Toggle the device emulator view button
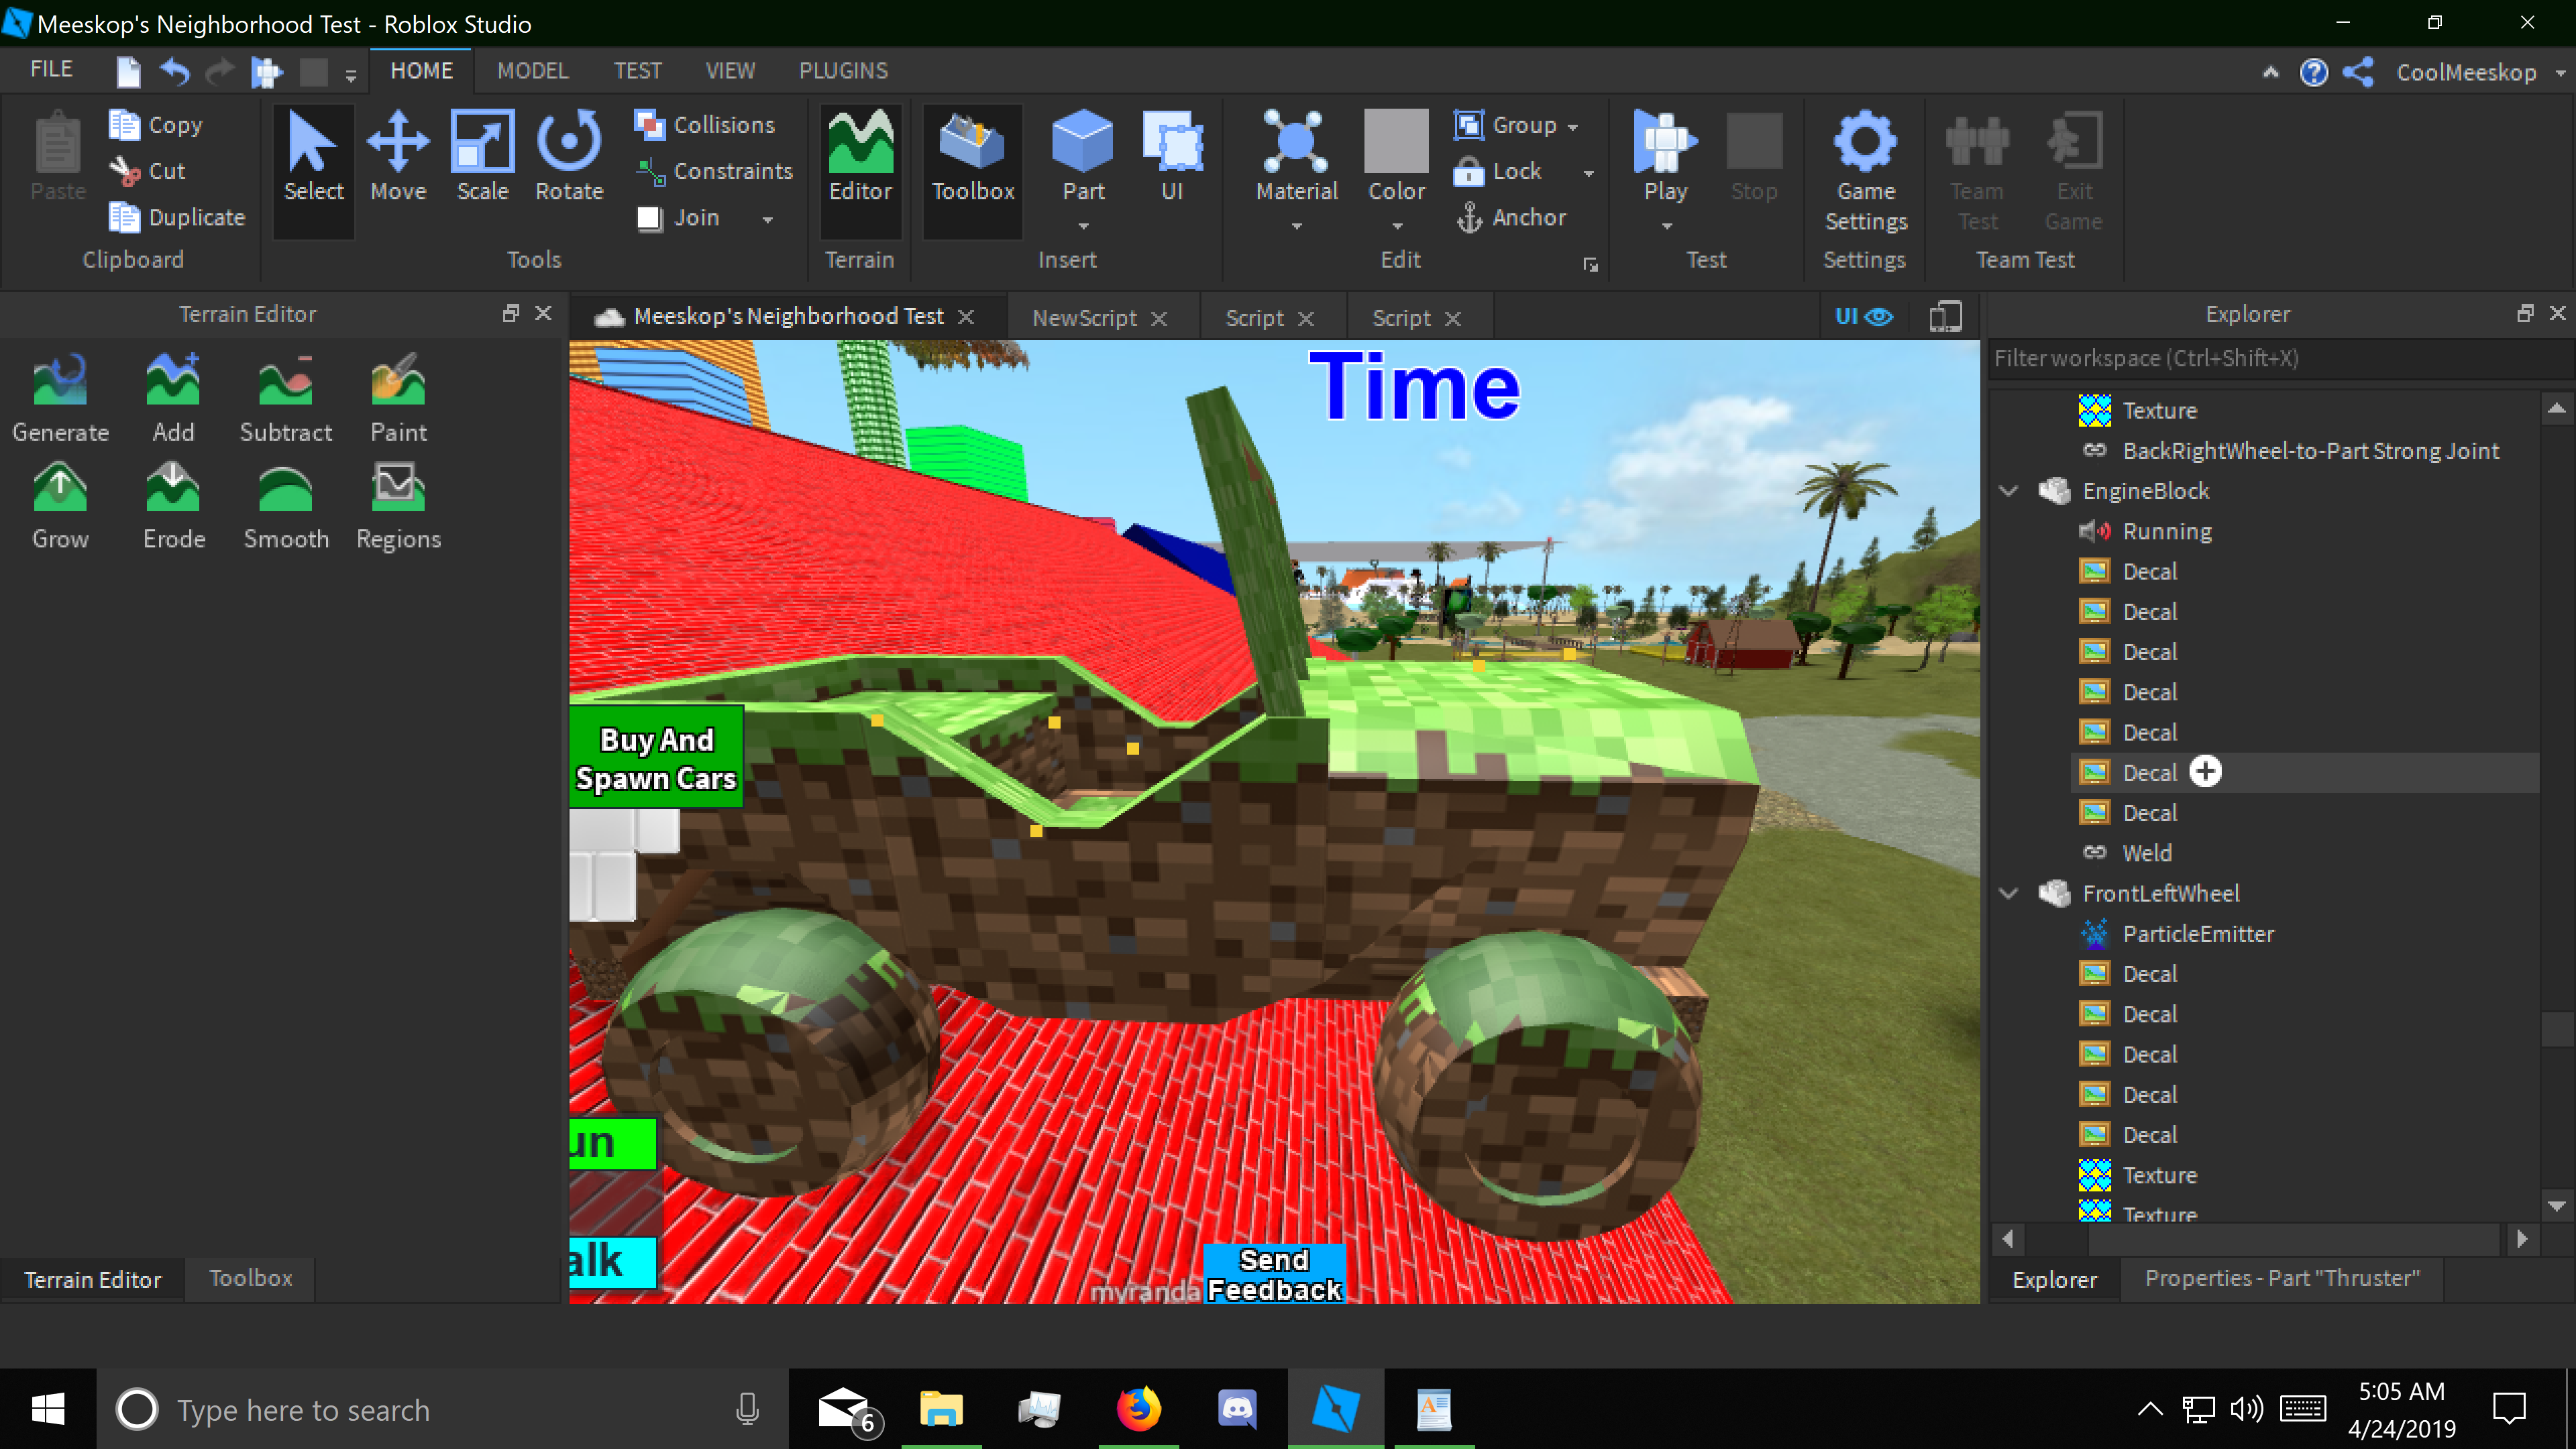Screen dimensions: 2576x1449 tap(1945, 316)
